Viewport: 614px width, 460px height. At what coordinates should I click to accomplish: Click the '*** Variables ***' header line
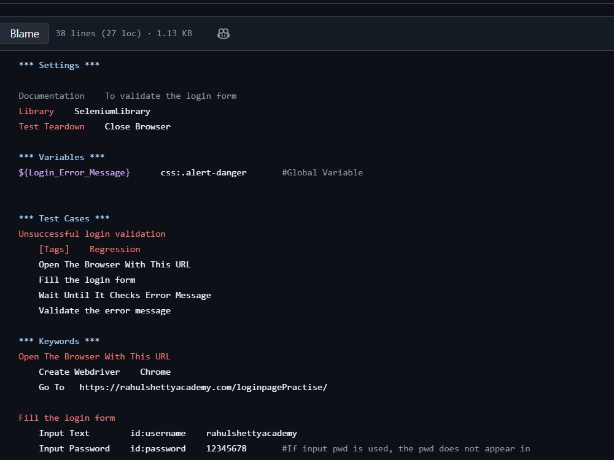[x=61, y=157]
